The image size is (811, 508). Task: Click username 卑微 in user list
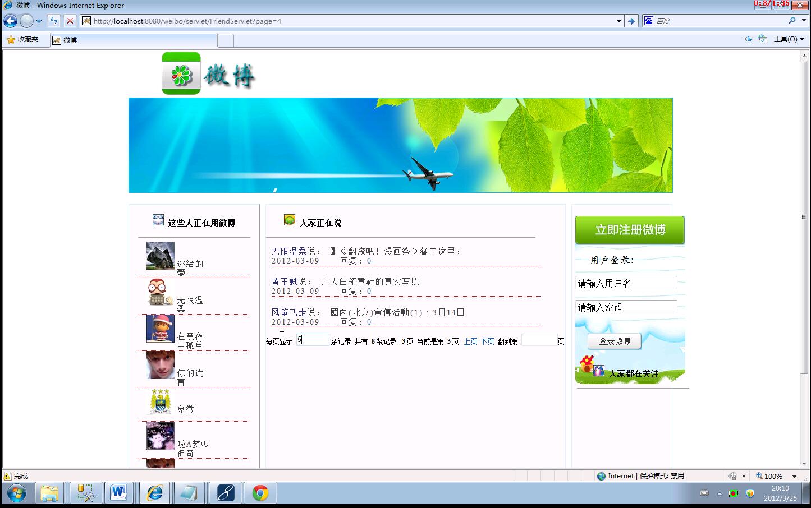click(186, 410)
